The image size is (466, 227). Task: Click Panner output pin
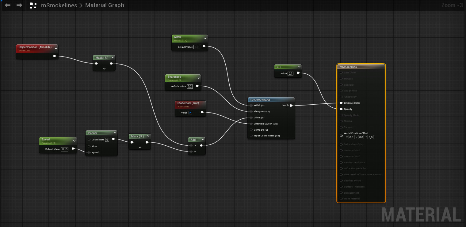pyautogui.click(x=114, y=139)
